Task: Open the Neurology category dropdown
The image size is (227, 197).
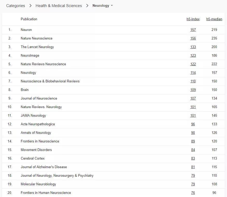Action: (103, 6)
